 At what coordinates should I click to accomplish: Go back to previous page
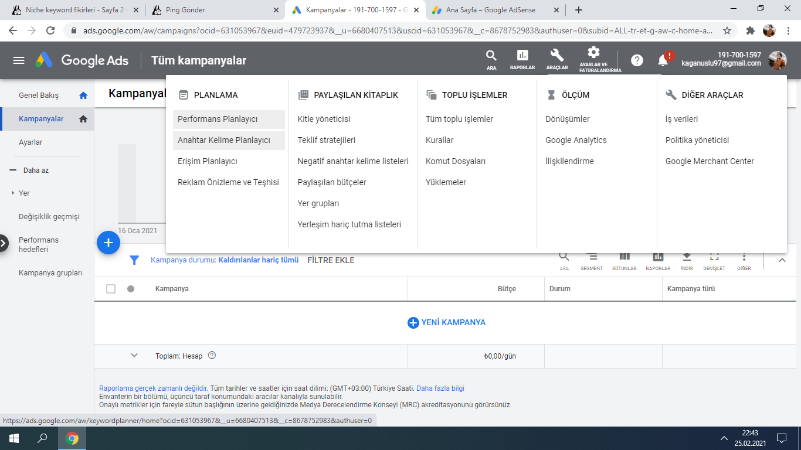tap(13, 30)
